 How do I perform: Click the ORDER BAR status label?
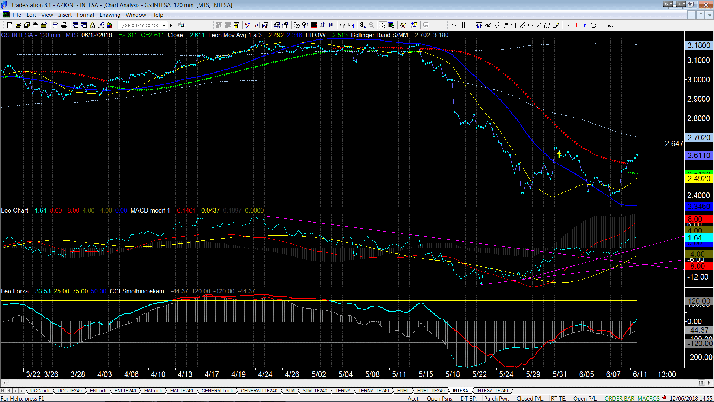pos(620,398)
